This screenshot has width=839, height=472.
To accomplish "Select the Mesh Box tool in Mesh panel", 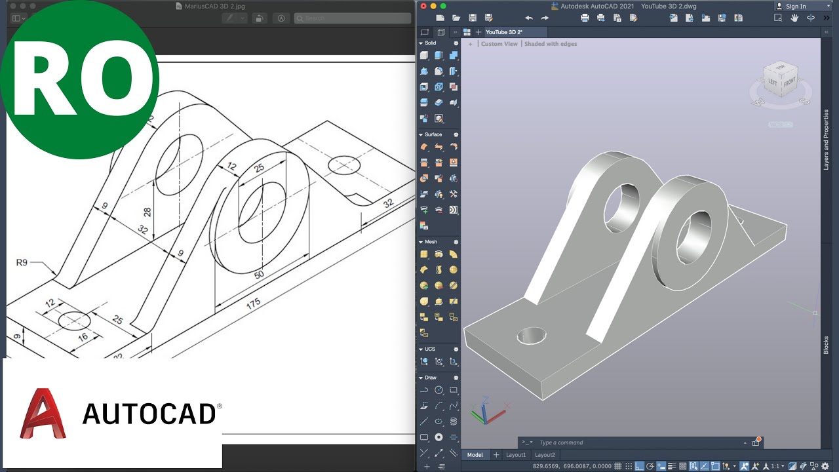I will pyautogui.click(x=424, y=254).
